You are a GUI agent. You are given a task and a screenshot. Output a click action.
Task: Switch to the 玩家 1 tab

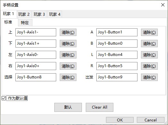(x=8, y=14)
